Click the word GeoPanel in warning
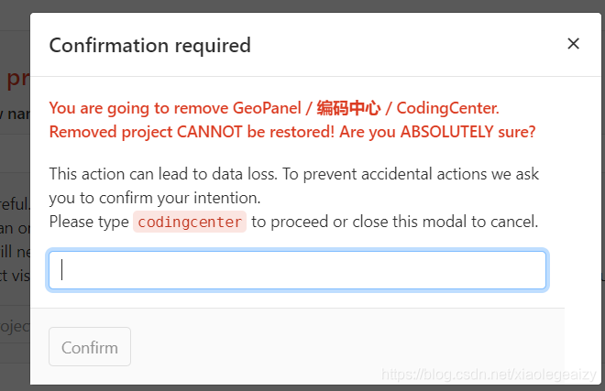 [x=267, y=108]
